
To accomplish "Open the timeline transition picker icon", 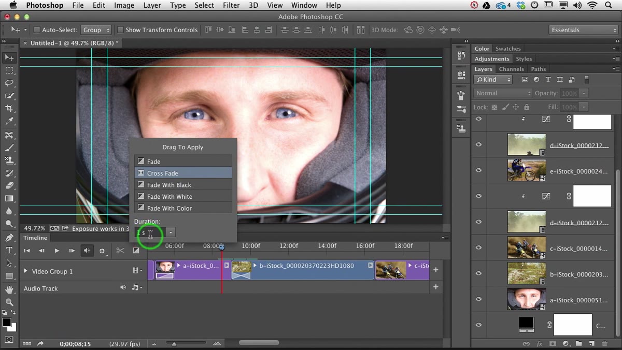I will [x=136, y=251].
